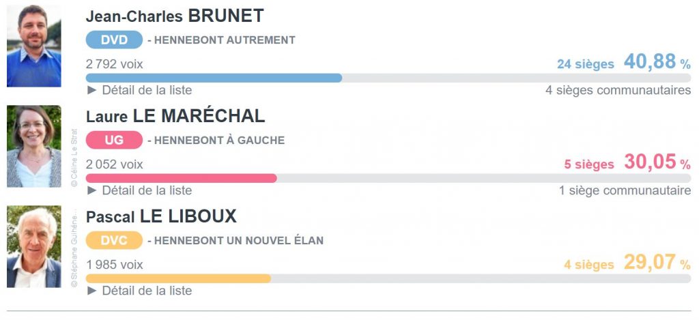Click Pascal Le Liboux's candidate photo
Viewport: 699px width, 320px height.
tap(33, 246)
